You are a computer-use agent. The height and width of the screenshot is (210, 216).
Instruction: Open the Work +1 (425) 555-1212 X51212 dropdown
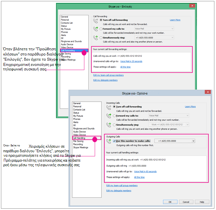169,125
